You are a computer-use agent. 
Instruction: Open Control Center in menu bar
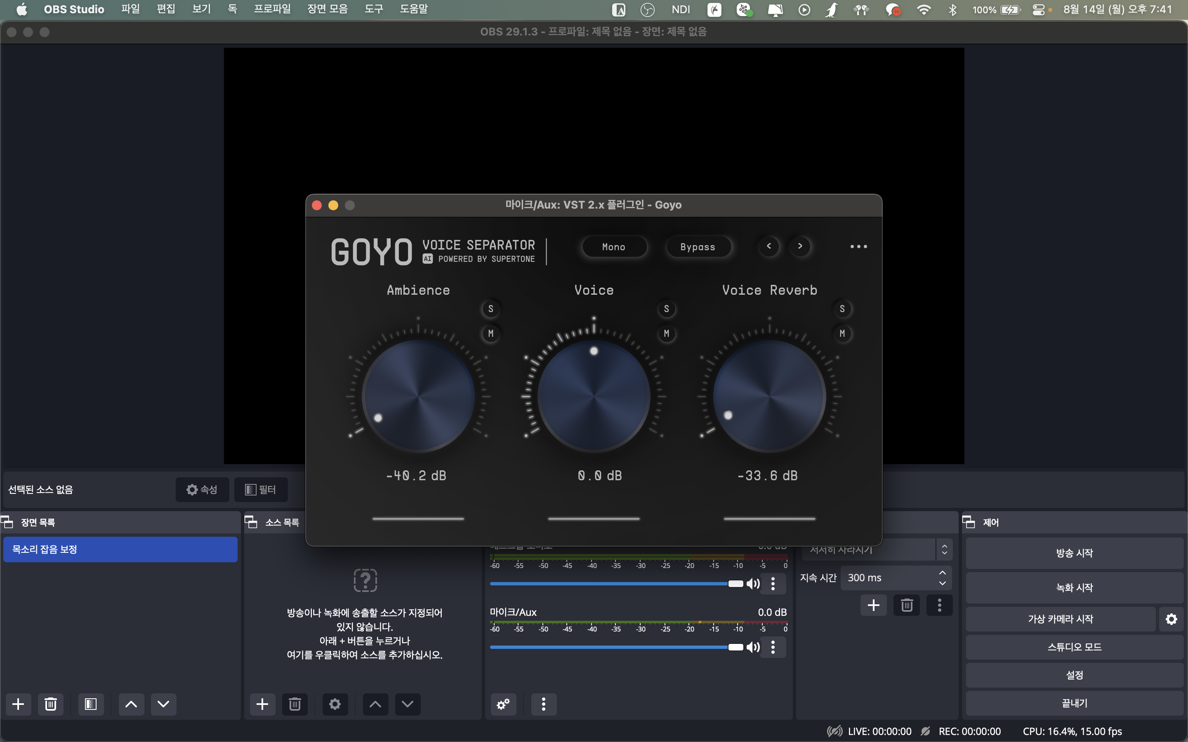(x=1038, y=9)
